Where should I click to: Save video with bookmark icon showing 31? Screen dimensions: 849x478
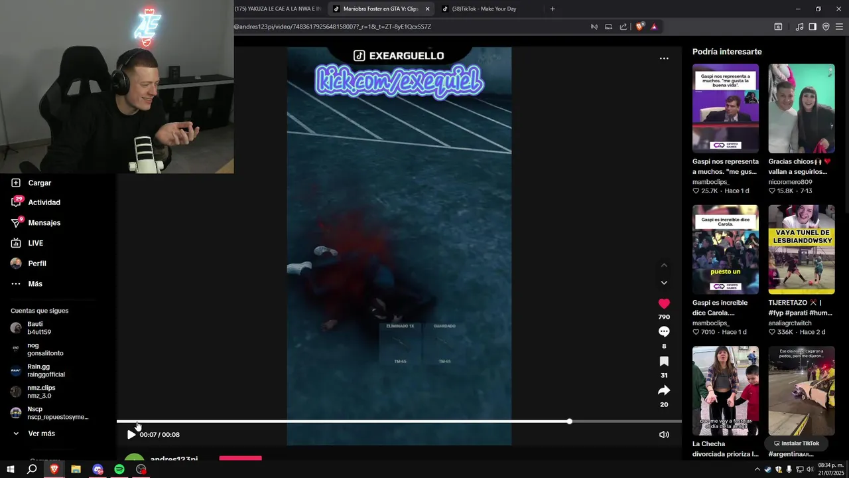pos(664,361)
